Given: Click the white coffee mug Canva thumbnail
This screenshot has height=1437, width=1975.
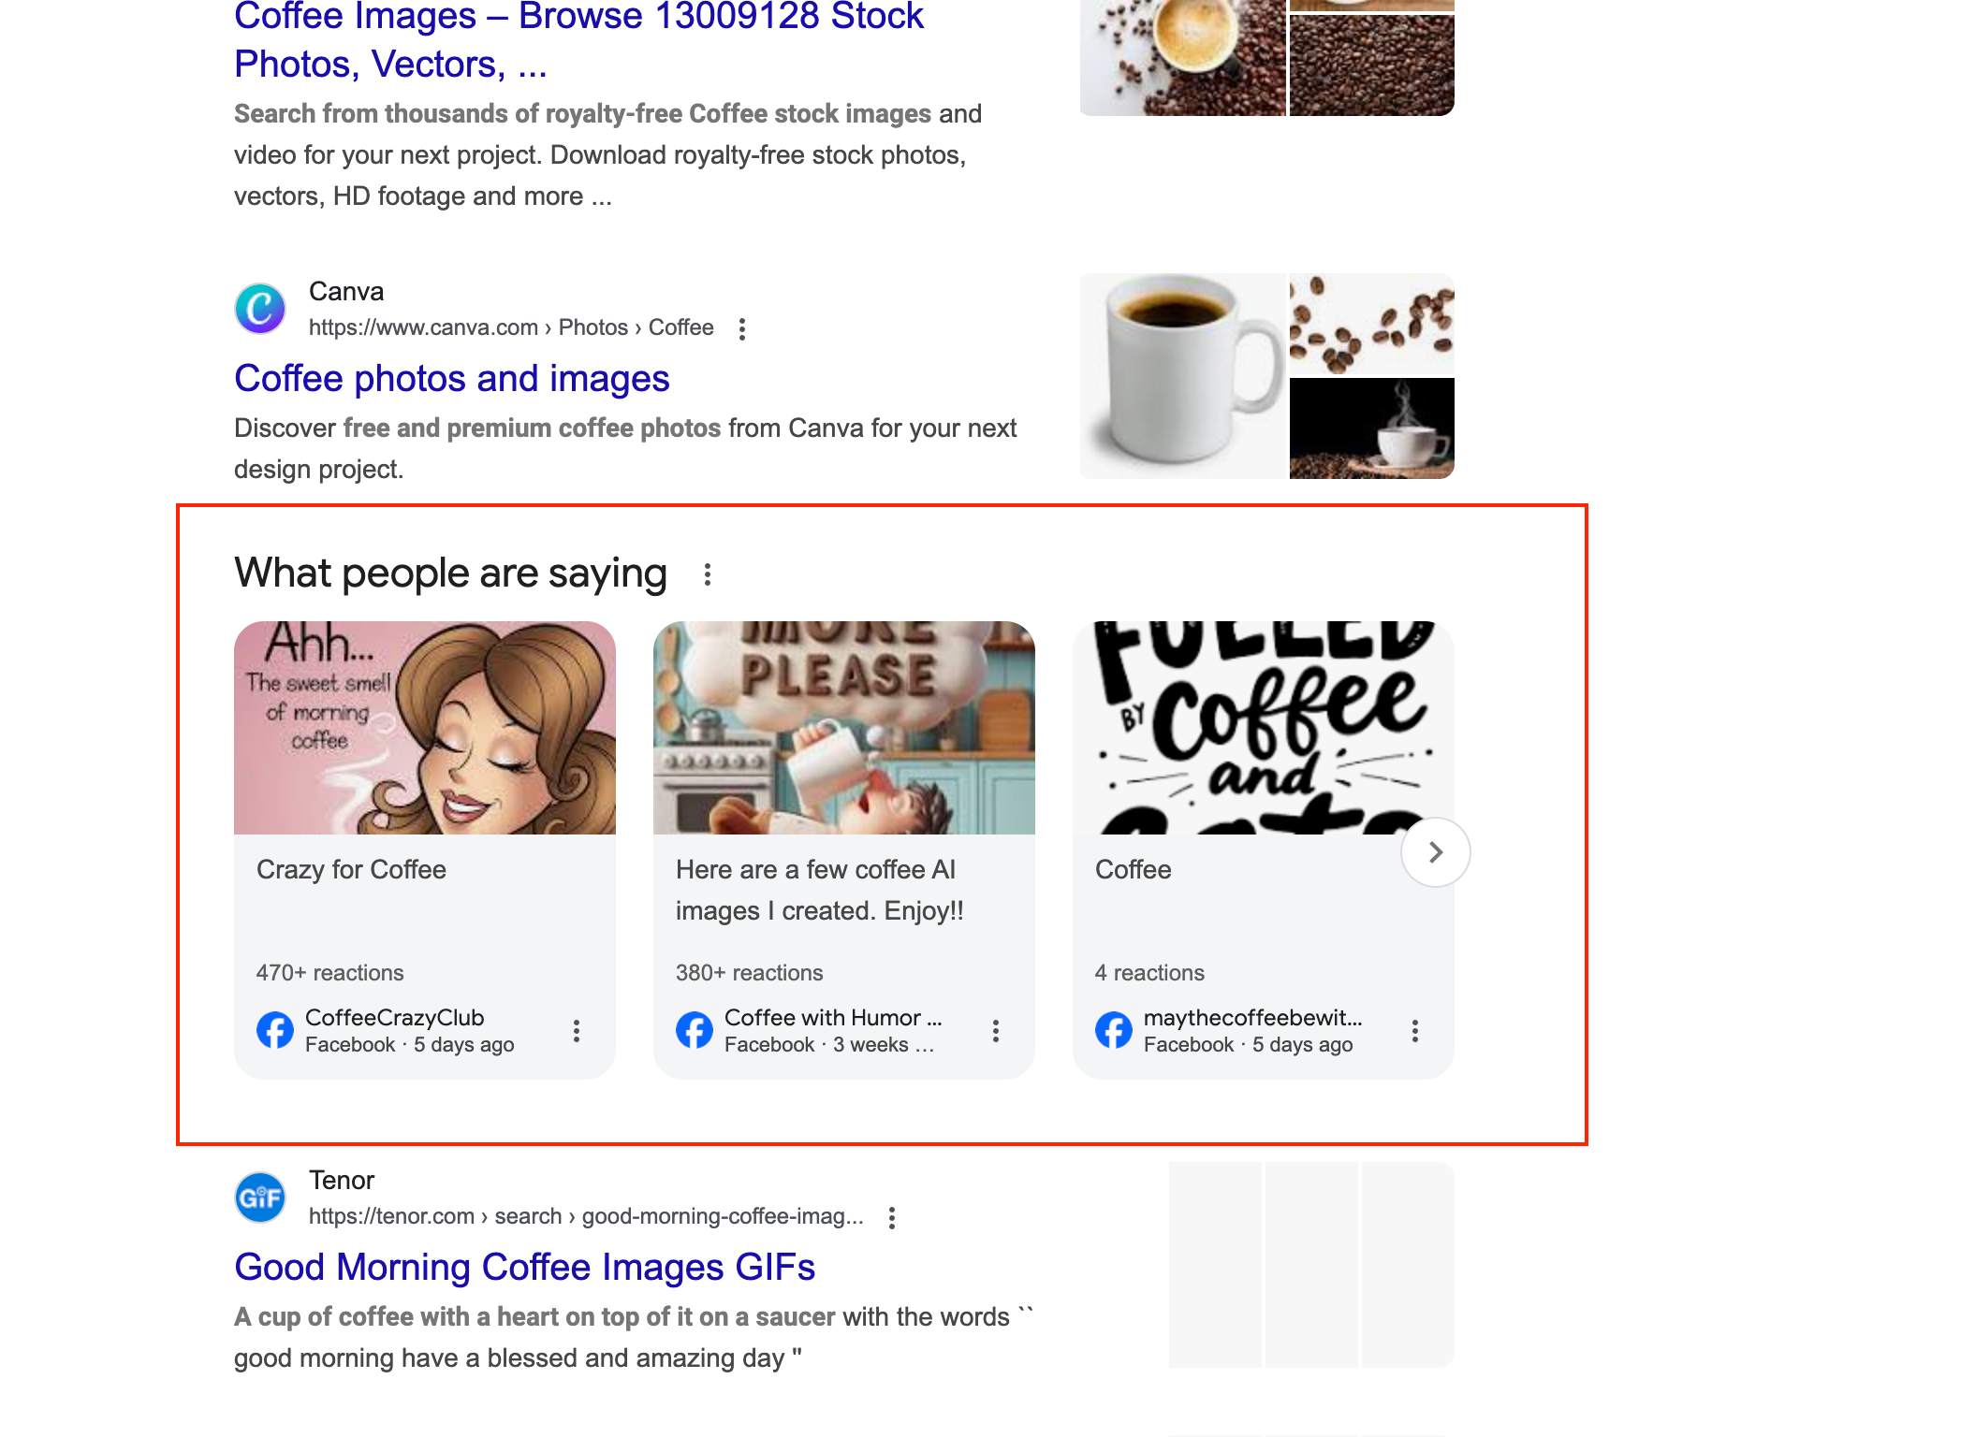Looking at the screenshot, I should pos(1183,376).
